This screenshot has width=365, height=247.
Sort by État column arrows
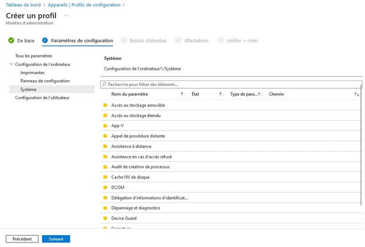(x=221, y=94)
